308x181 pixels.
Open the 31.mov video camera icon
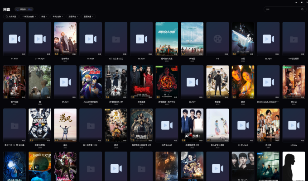coord(192,82)
